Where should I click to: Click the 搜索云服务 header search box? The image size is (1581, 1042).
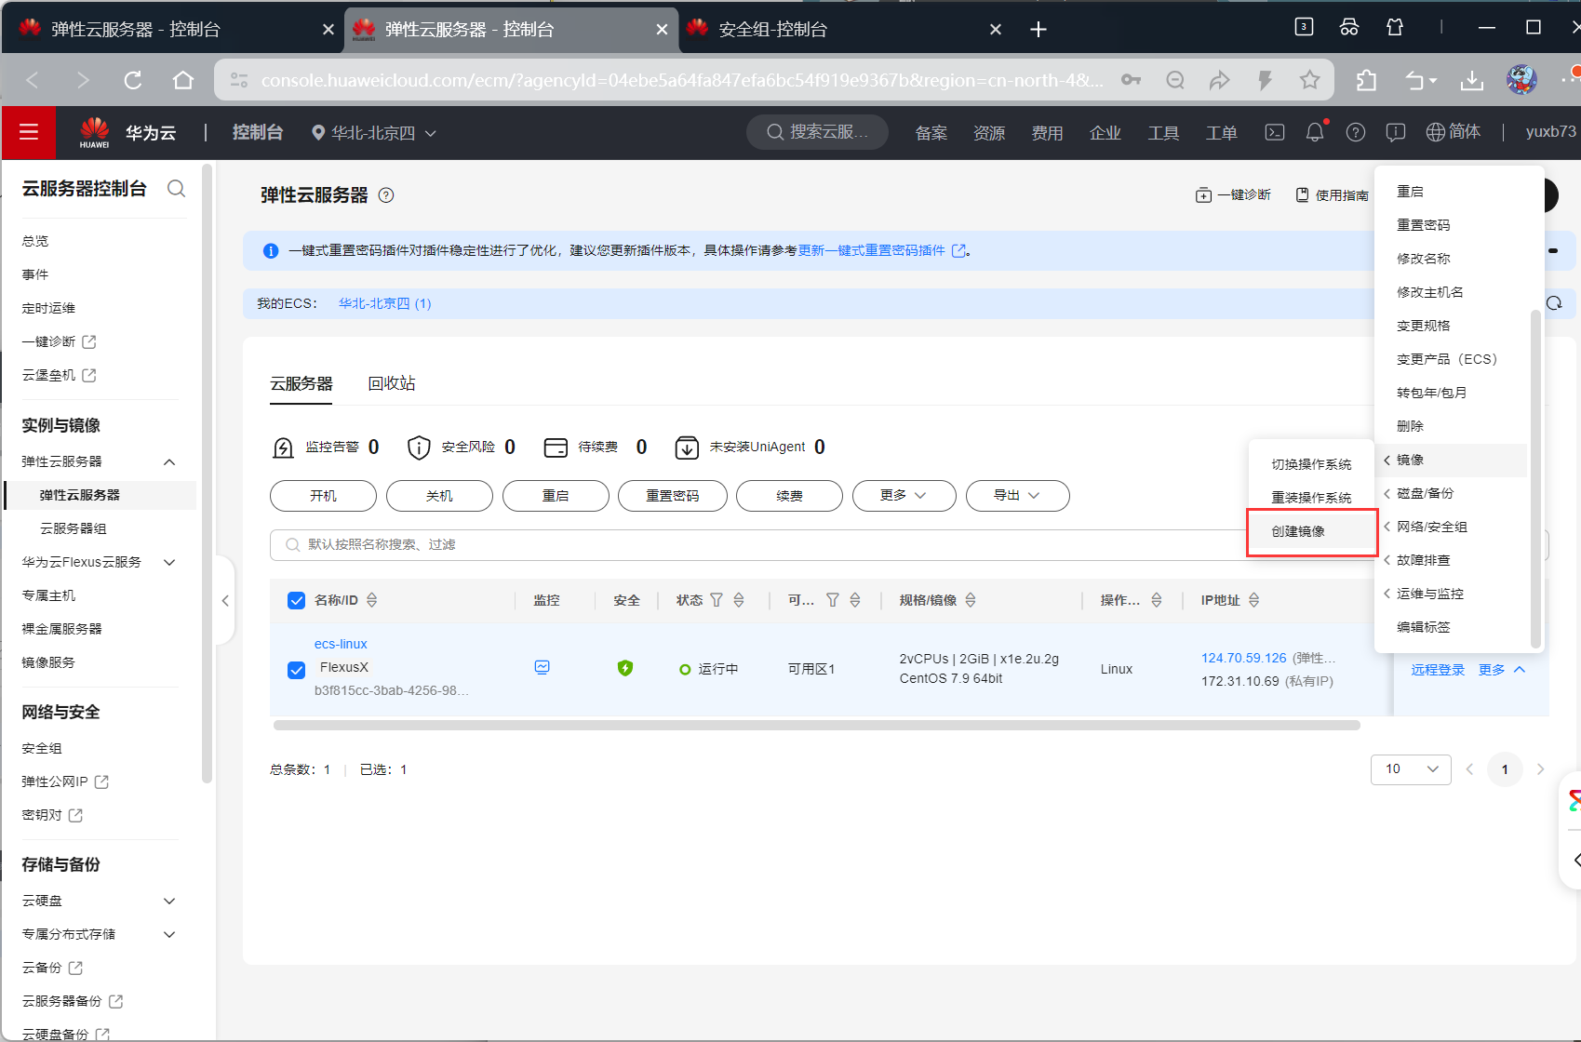click(x=817, y=132)
